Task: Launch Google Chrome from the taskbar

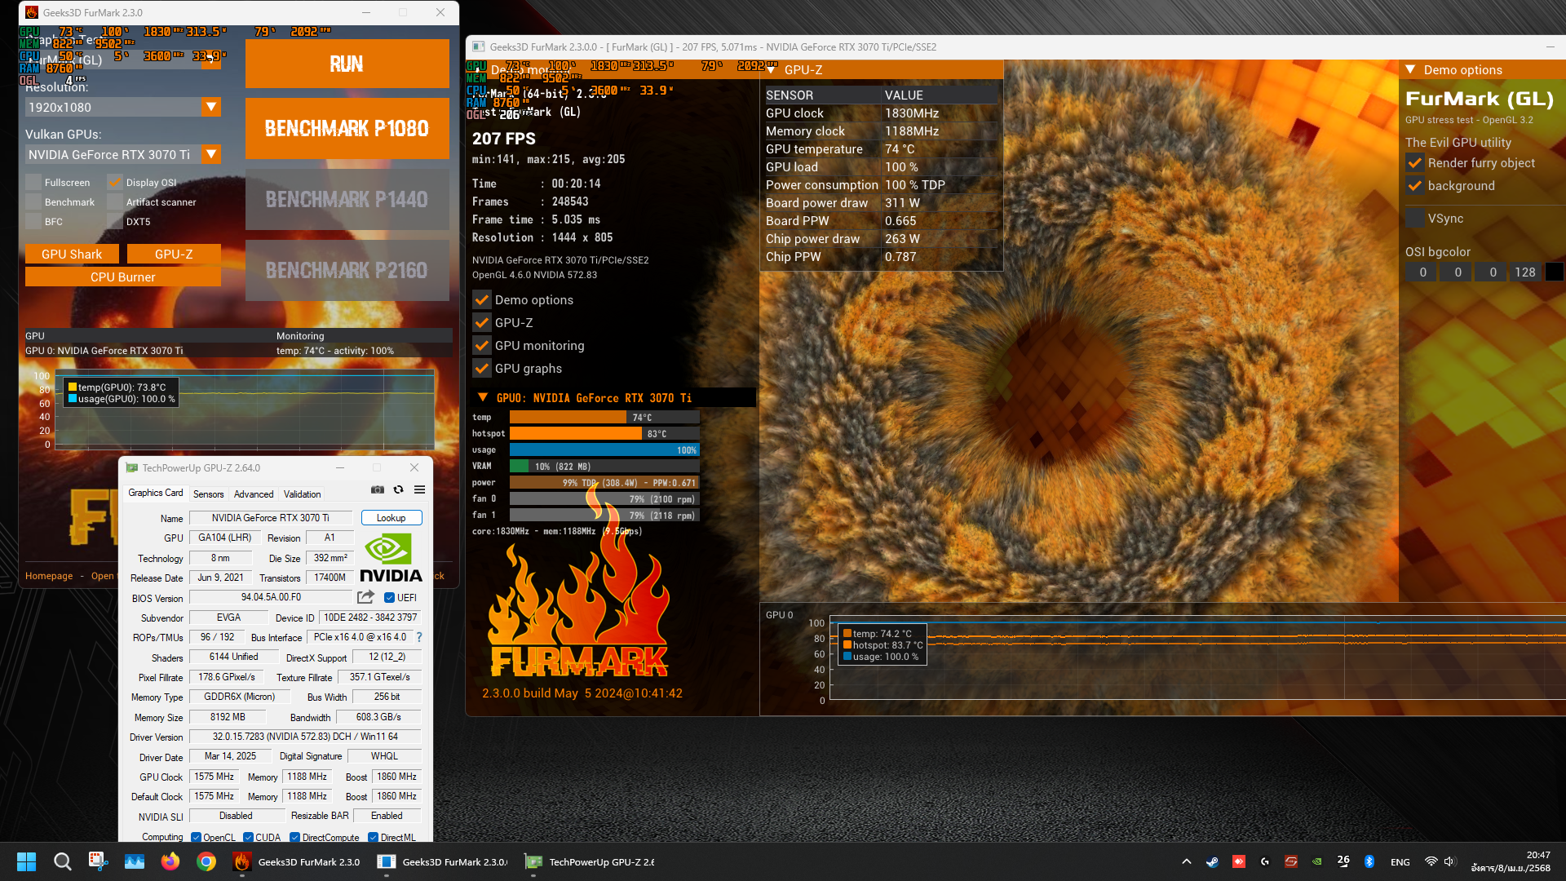Action: [x=206, y=861]
